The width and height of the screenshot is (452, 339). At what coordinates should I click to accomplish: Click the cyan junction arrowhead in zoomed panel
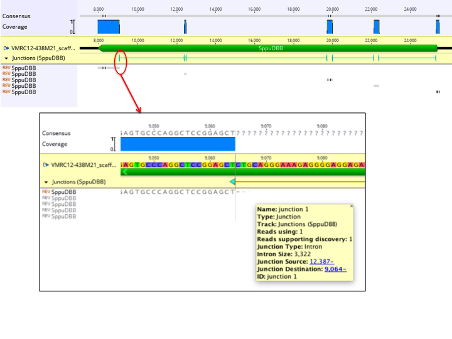pyautogui.click(x=232, y=181)
